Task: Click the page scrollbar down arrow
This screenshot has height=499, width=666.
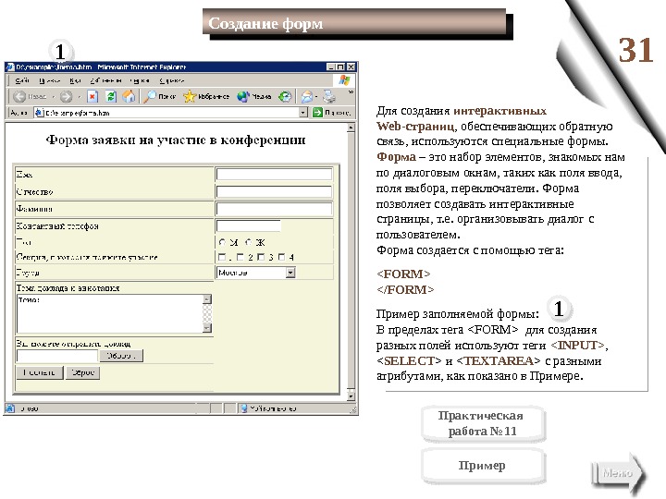Action: 351,396
